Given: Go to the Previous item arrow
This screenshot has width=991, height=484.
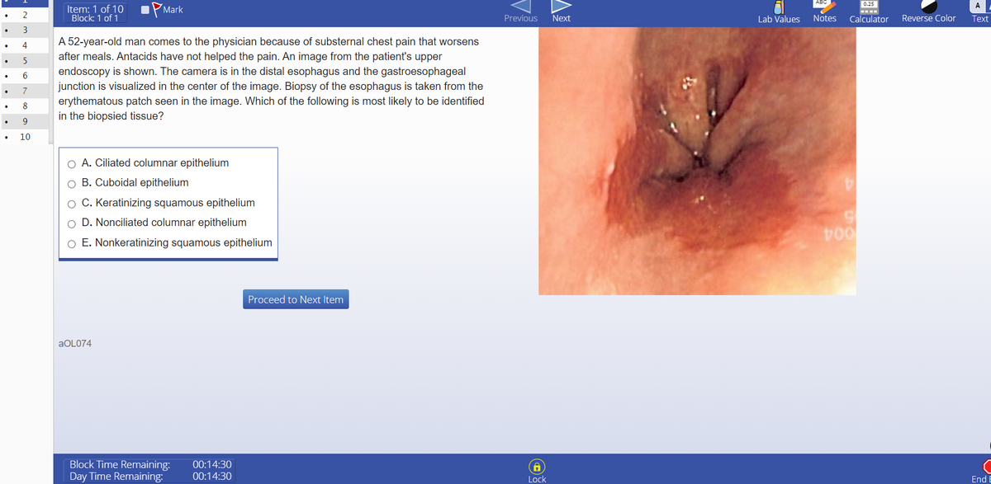Looking at the screenshot, I should point(520,5).
